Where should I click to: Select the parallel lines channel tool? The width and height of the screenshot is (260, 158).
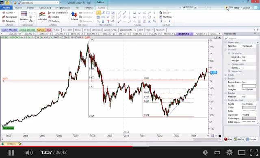pyautogui.click(x=125, y=17)
